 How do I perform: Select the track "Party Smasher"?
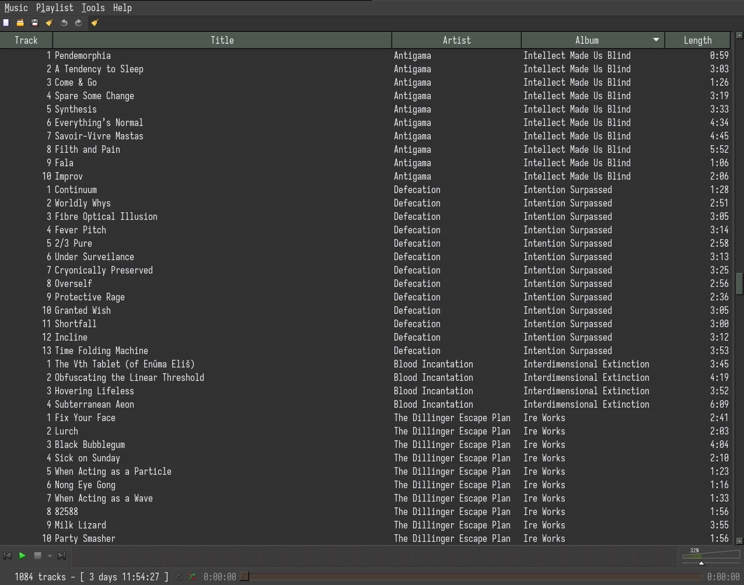click(x=365, y=538)
